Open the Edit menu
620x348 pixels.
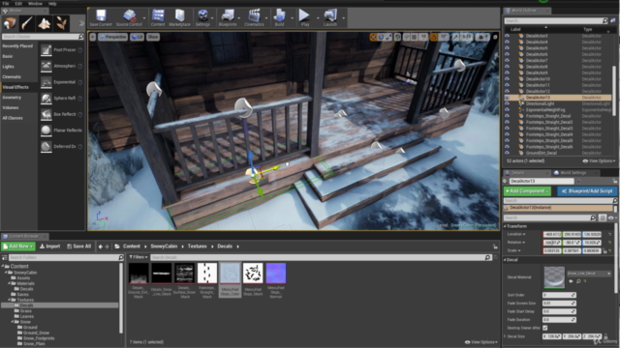[x=18, y=4]
